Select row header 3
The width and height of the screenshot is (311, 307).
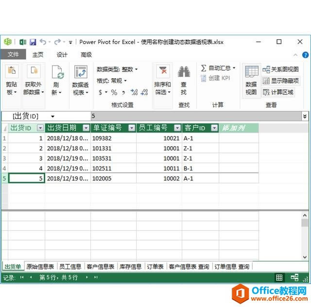(x=4, y=158)
